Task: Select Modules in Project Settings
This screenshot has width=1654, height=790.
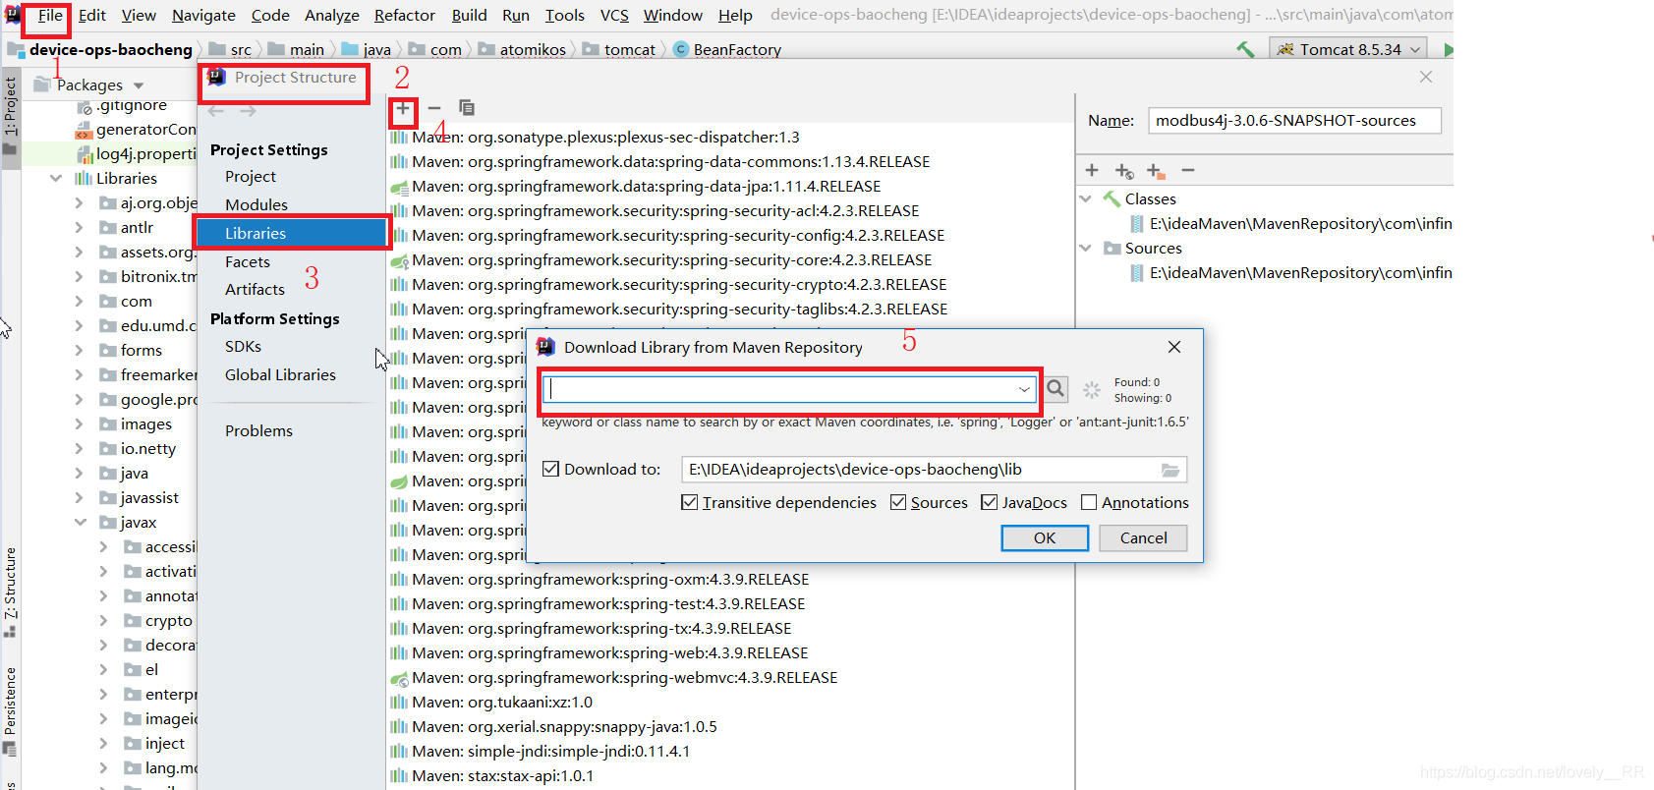Action: (x=257, y=204)
